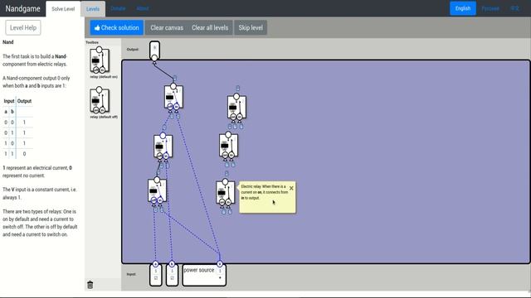This screenshot has width=531, height=298.
Task: Pick the relay (default on) from toolbox
Action: 100,60
